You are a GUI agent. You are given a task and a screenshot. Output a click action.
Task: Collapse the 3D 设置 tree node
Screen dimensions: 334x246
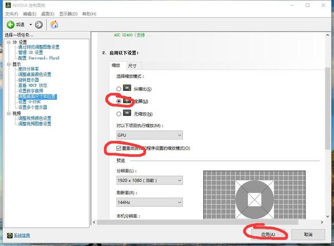point(9,42)
